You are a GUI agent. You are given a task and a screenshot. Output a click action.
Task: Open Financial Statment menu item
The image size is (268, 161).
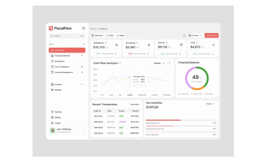(x=67, y=56)
